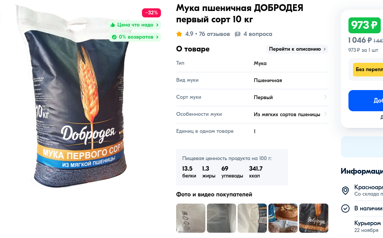Open first customer photo with recycling symbols

(x=191, y=218)
